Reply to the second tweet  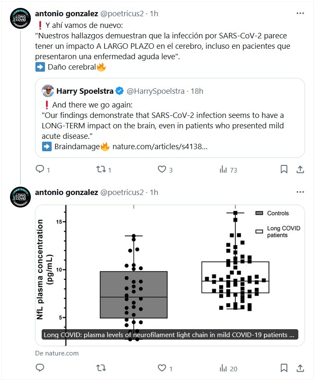(40, 368)
